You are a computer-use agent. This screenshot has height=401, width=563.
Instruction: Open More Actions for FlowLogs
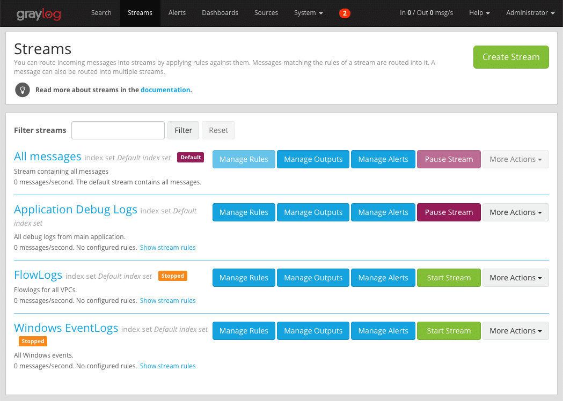click(x=515, y=278)
